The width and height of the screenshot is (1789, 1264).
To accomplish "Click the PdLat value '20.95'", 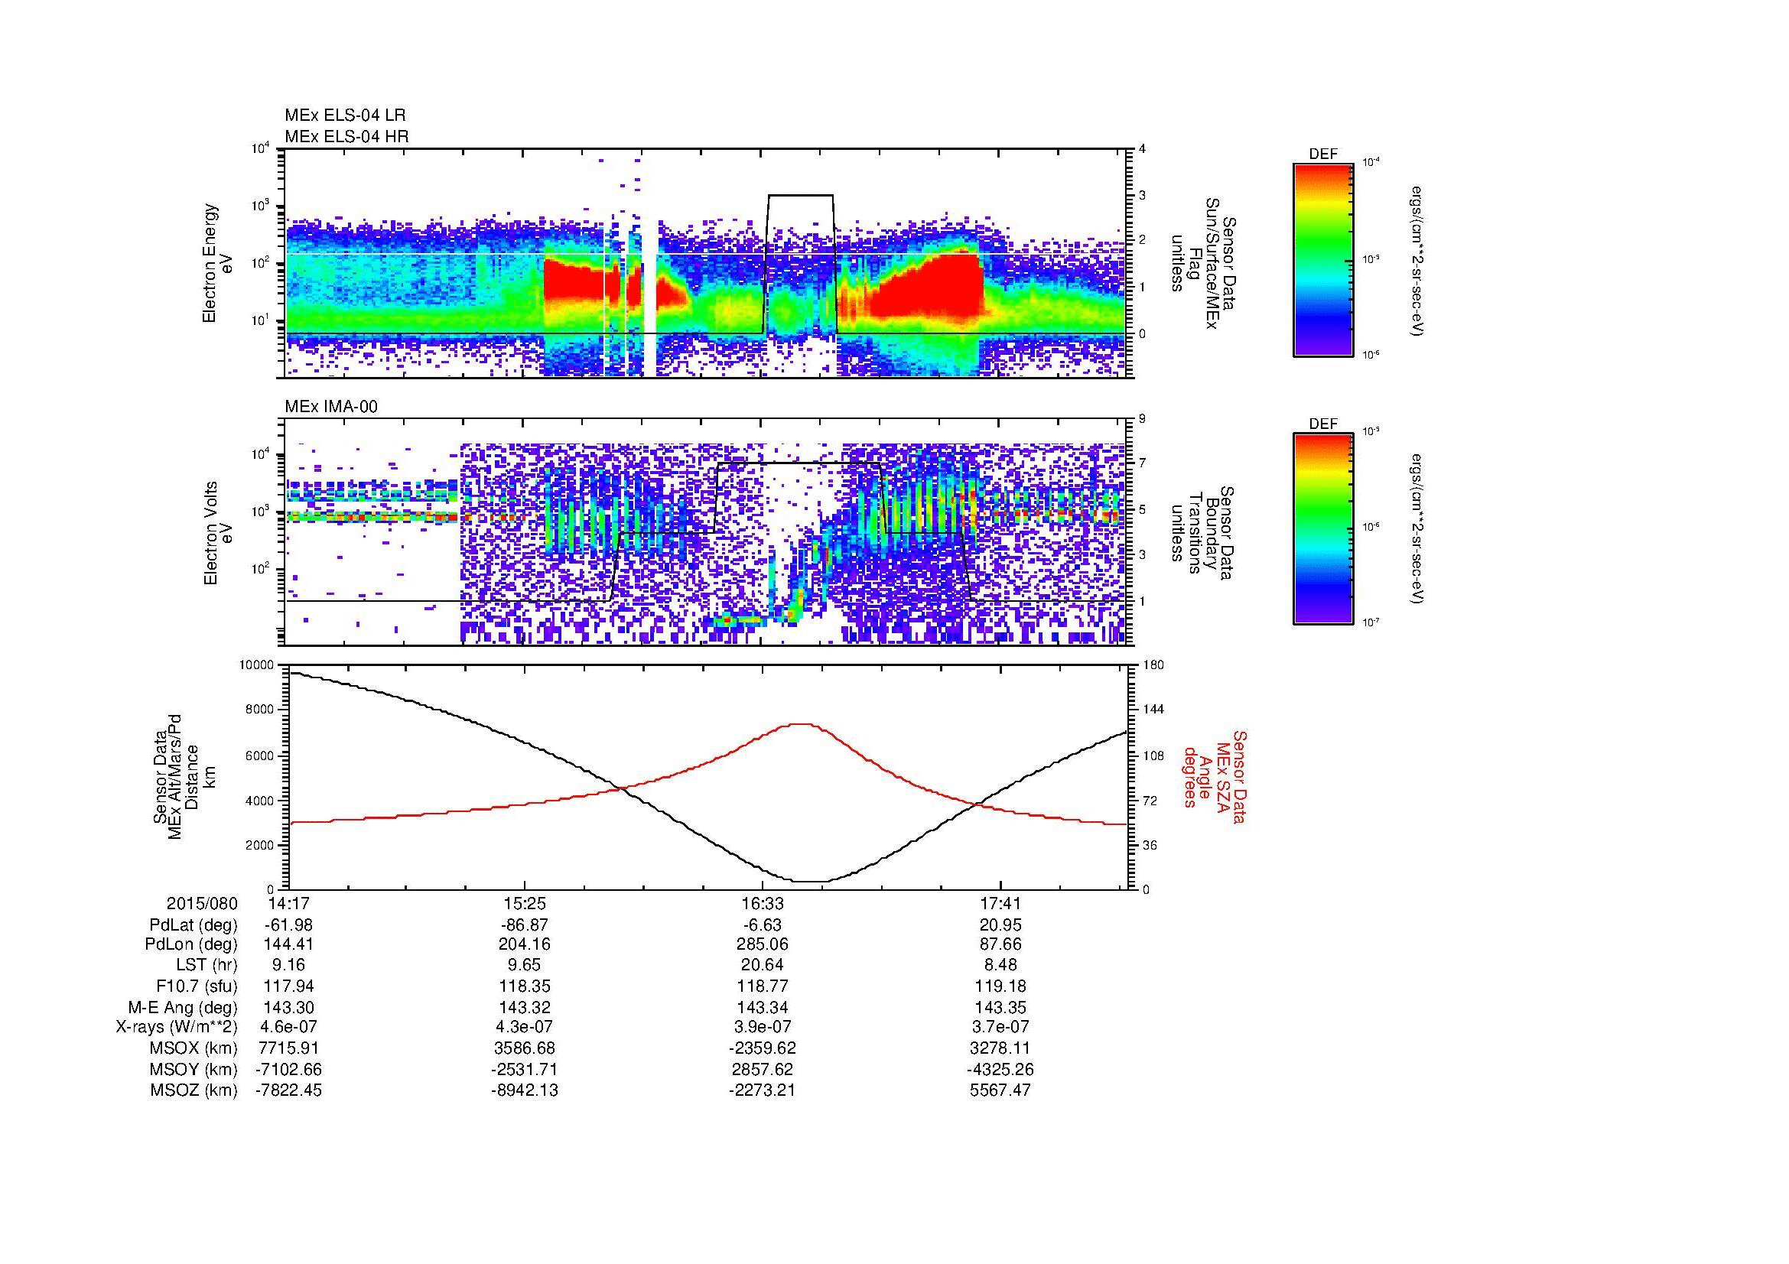I will [1000, 925].
